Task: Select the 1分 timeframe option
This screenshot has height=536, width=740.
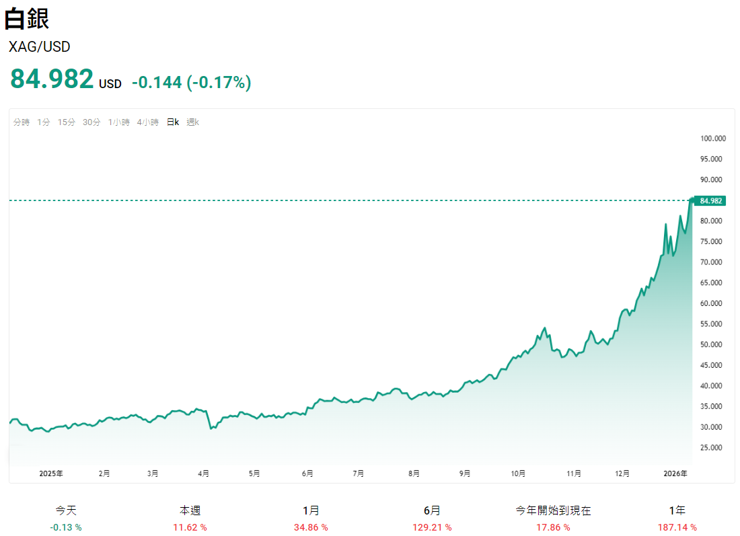Action: pyautogui.click(x=42, y=122)
